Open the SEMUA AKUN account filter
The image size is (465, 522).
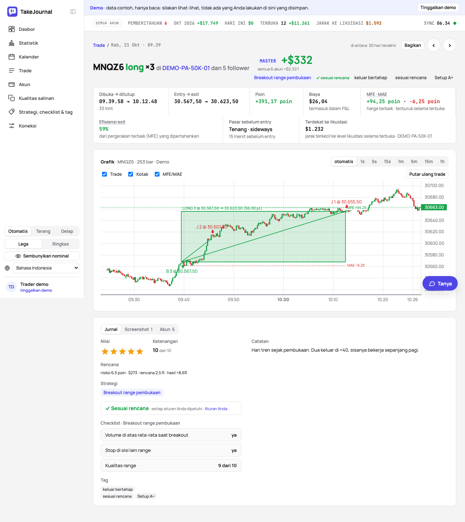107,23
